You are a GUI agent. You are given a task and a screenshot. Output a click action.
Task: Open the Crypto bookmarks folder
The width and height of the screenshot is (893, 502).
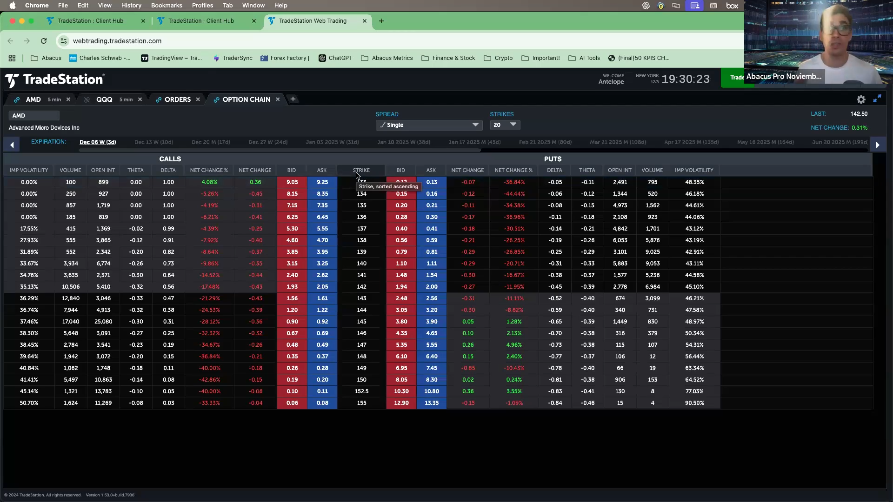[498, 58]
